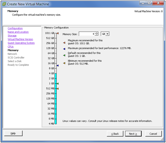This screenshot has width=166, height=143.
Task: Set memory slider to 256 GB tick
Action: coord(56,43)
